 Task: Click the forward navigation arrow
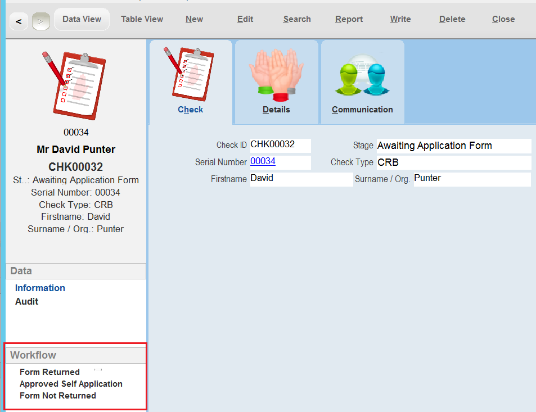point(40,20)
